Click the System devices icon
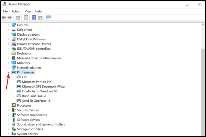 (x=14, y=134)
